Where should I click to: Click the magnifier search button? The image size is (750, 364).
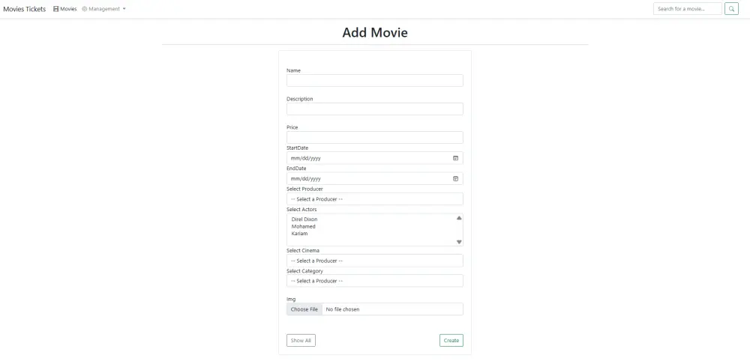point(731,9)
